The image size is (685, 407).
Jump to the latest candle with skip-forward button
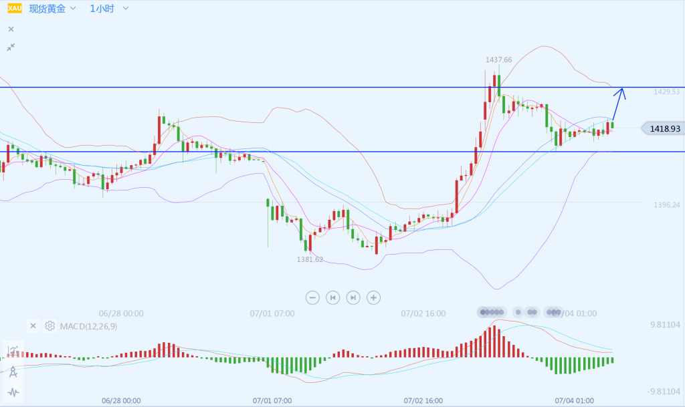click(353, 297)
